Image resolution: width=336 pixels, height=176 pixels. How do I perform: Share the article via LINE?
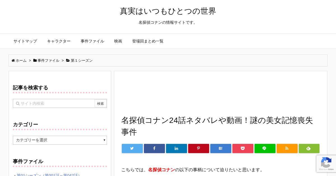265,148
